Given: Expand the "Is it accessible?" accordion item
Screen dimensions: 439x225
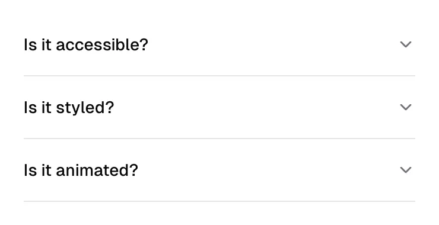Looking at the screenshot, I should [x=220, y=44].
